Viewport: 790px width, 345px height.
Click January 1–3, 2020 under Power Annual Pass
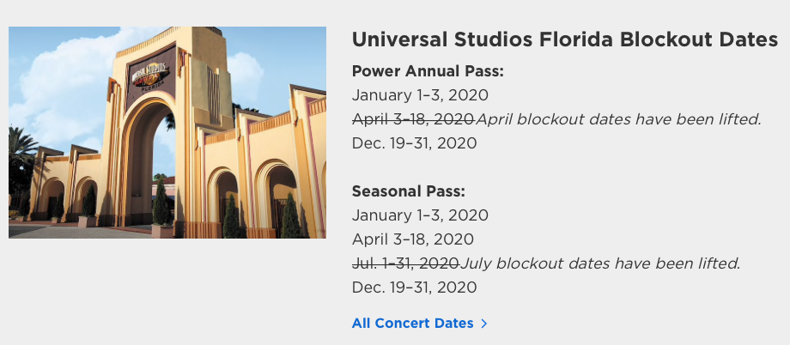(420, 95)
